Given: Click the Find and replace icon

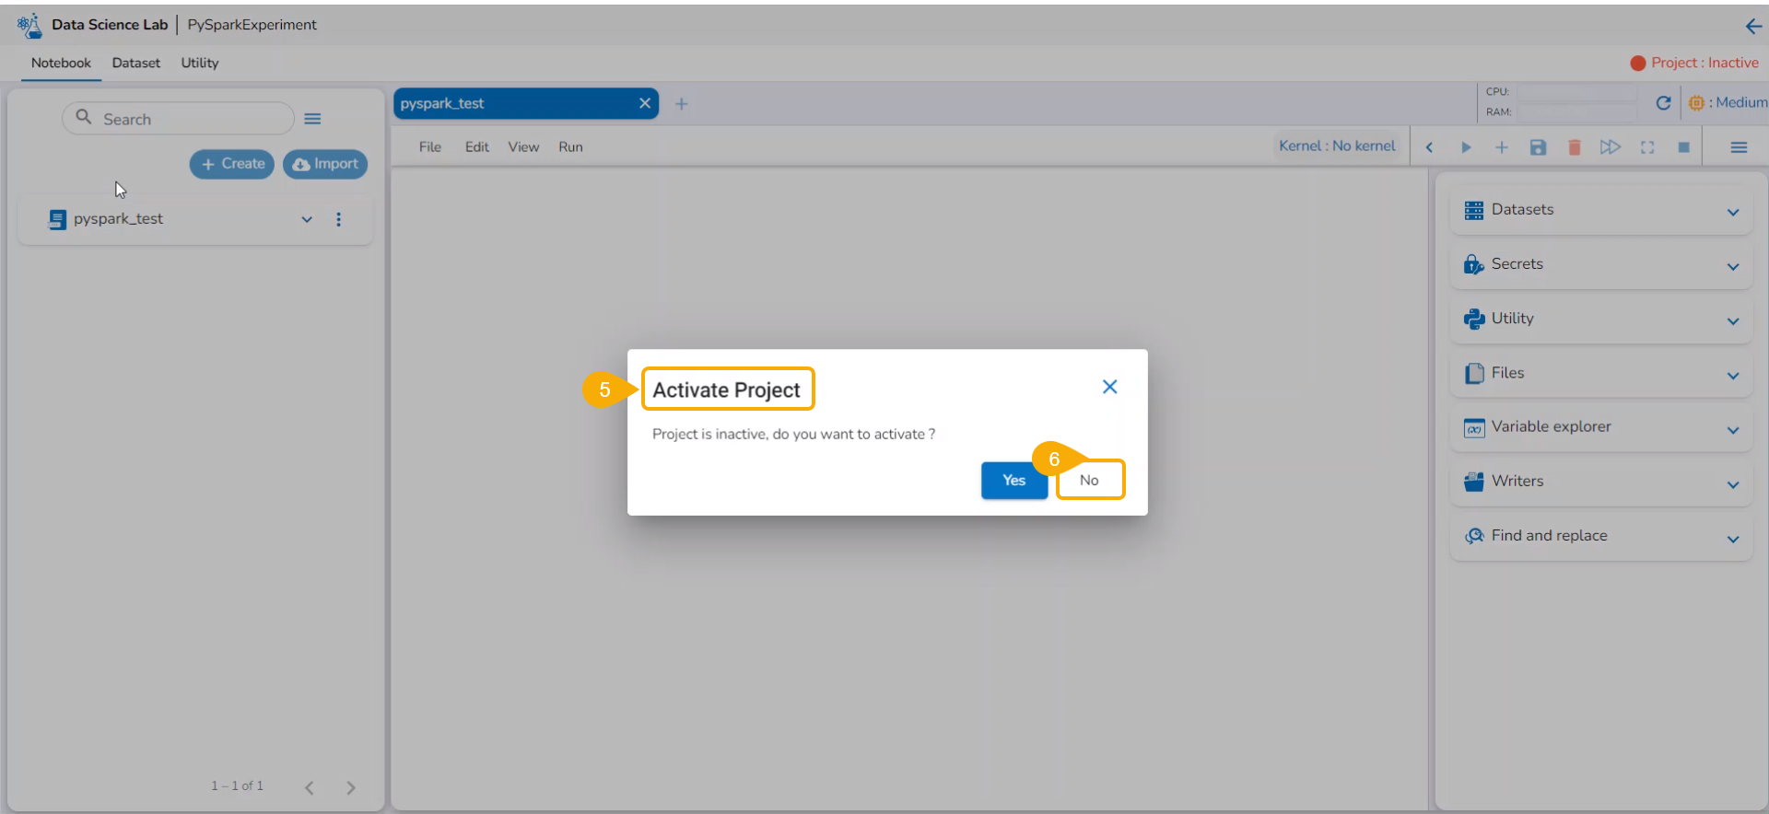Looking at the screenshot, I should point(1474,536).
